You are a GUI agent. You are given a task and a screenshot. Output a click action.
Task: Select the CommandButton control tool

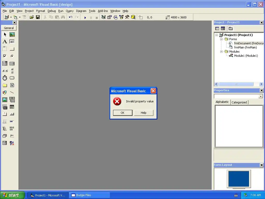[x=12, y=49]
